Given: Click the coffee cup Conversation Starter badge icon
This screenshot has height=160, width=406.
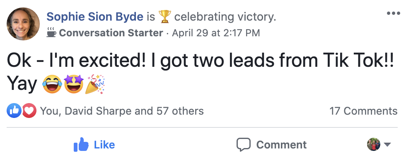Looking at the screenshot, I should (51, 33).
